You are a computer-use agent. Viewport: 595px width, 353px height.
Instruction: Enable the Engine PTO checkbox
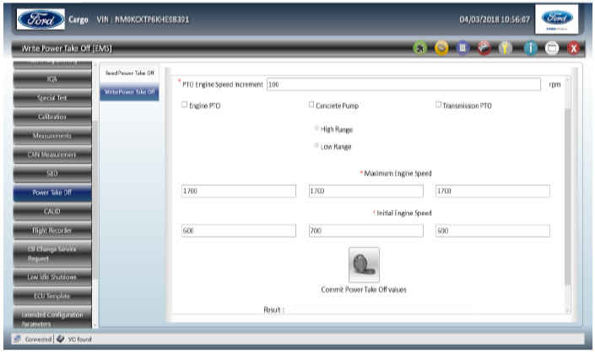coord(186,106)
